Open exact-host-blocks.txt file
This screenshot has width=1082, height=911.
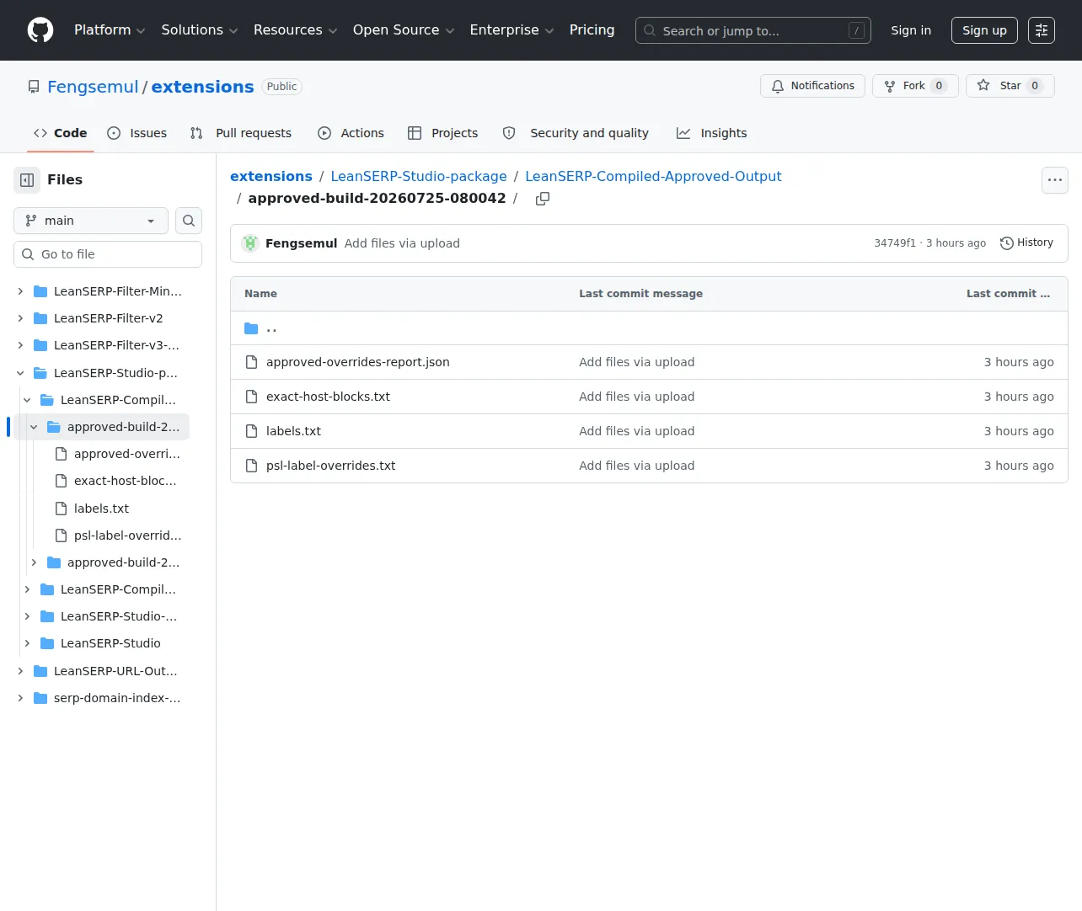(328, 397)
